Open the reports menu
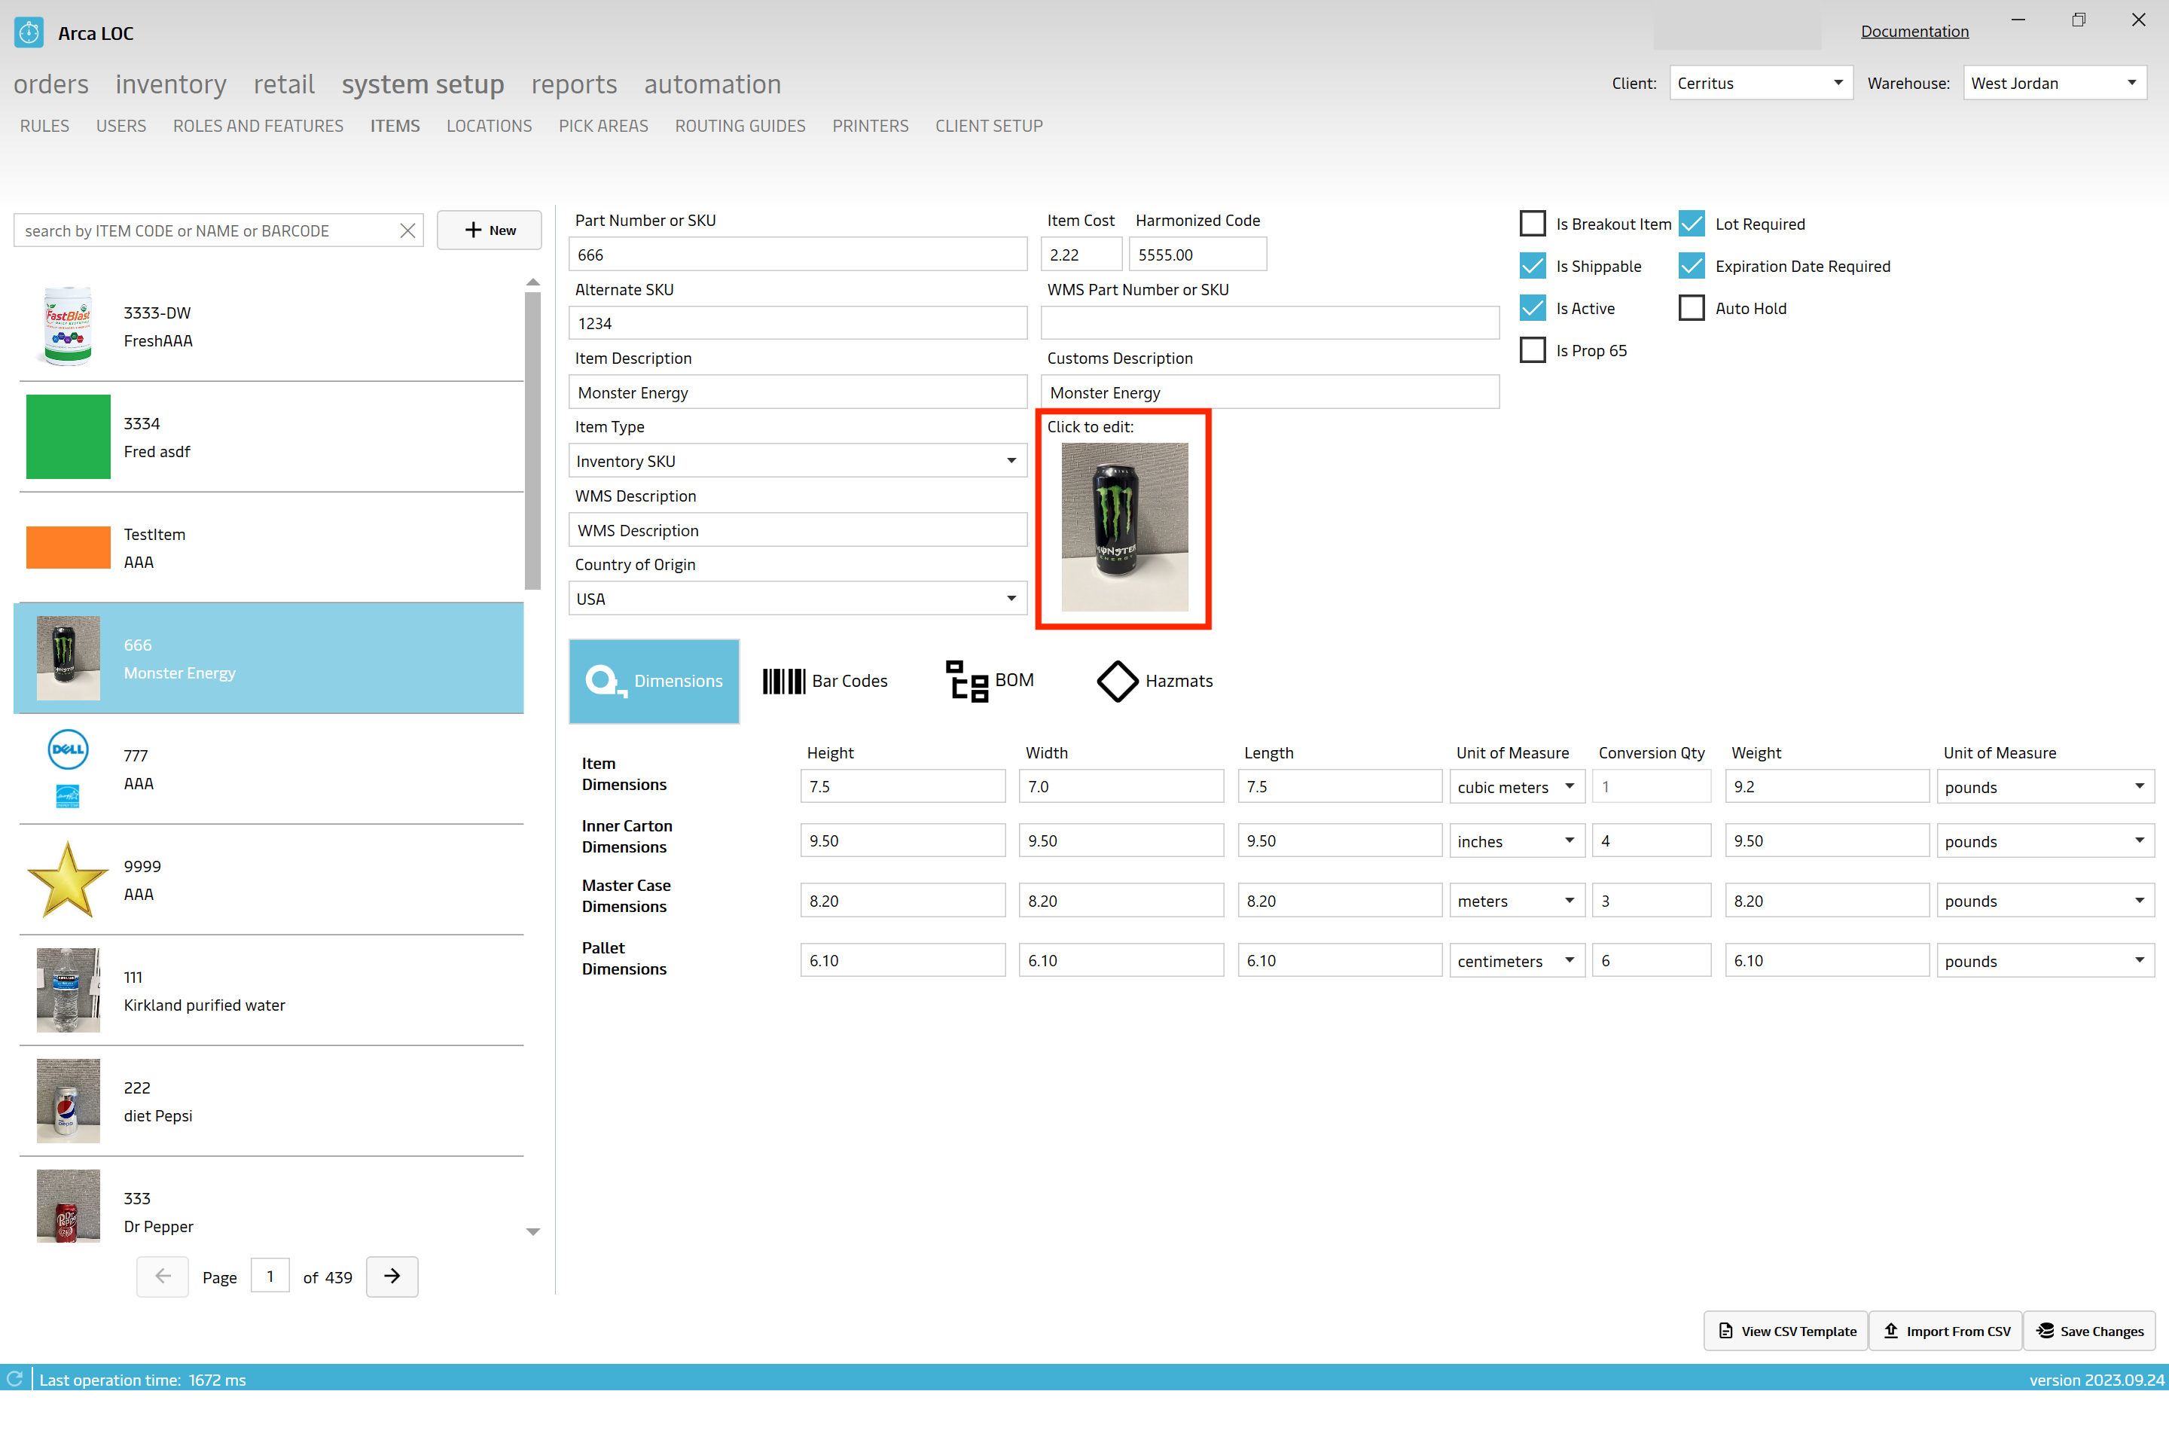Screen dimensions: 2169x1446 [x=574, y=84]
